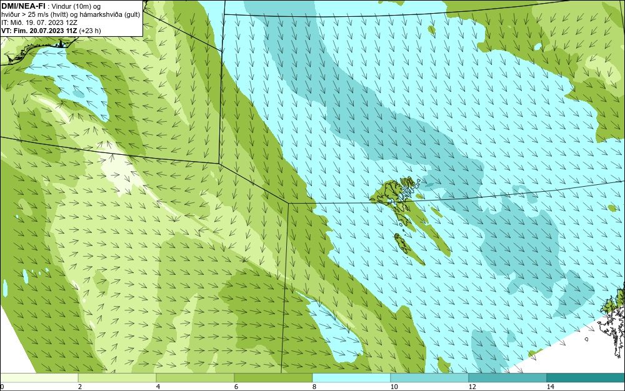Click the 'IT: Mið. 19. 07. 2023 12Z' line
625x391 pixels.
(39, 22)
